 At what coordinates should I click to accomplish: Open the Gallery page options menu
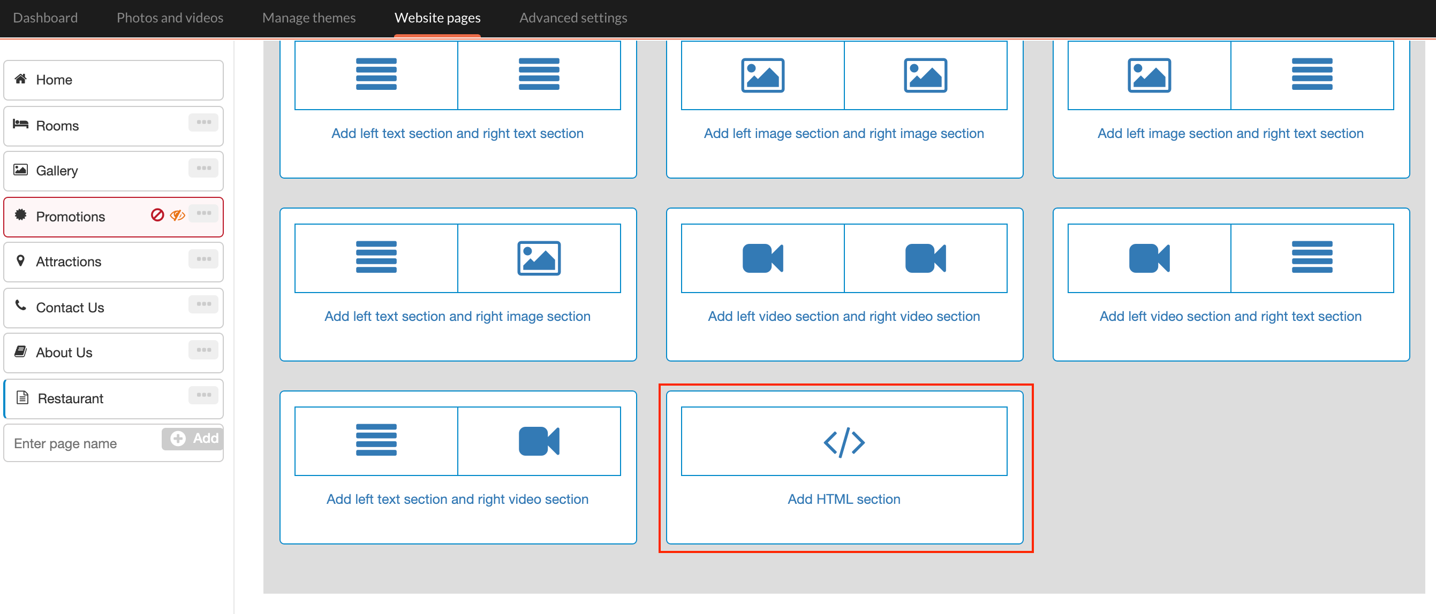coord(203,168)
